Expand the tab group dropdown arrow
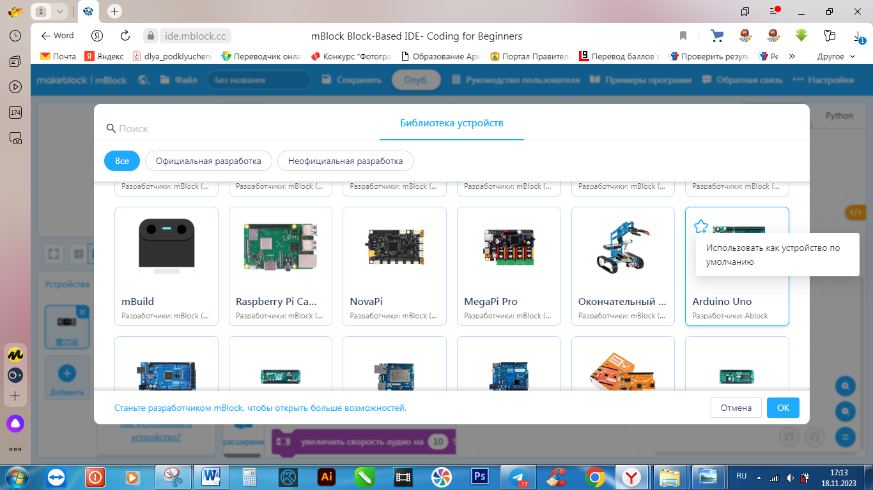This screenshot has height=490, width=873. tap(59, 11)
